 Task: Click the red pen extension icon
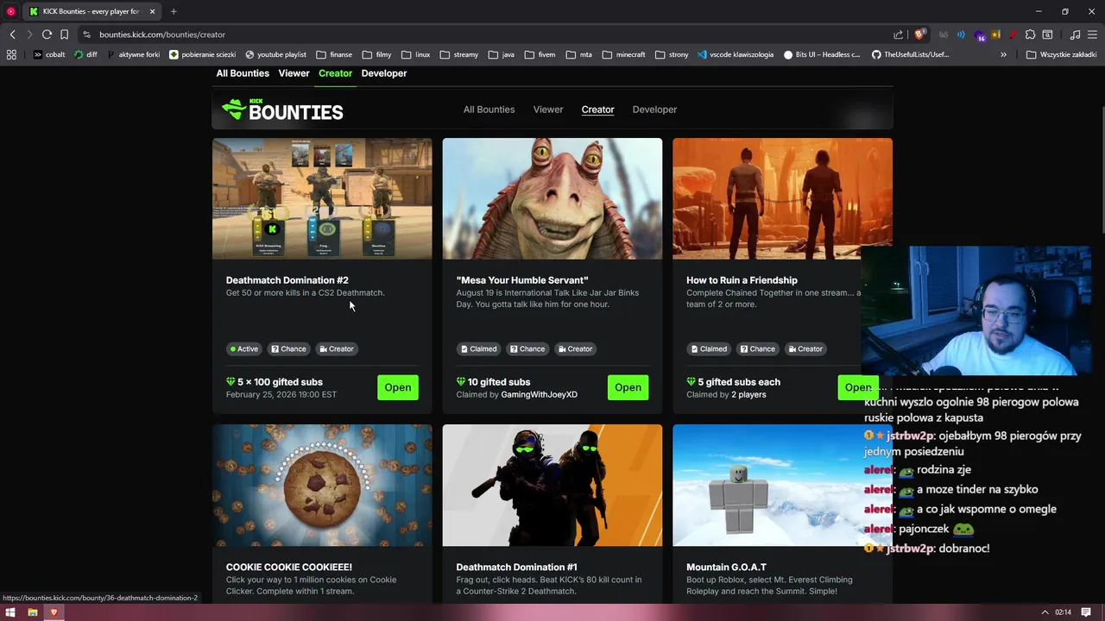[x=1013, y=34]
